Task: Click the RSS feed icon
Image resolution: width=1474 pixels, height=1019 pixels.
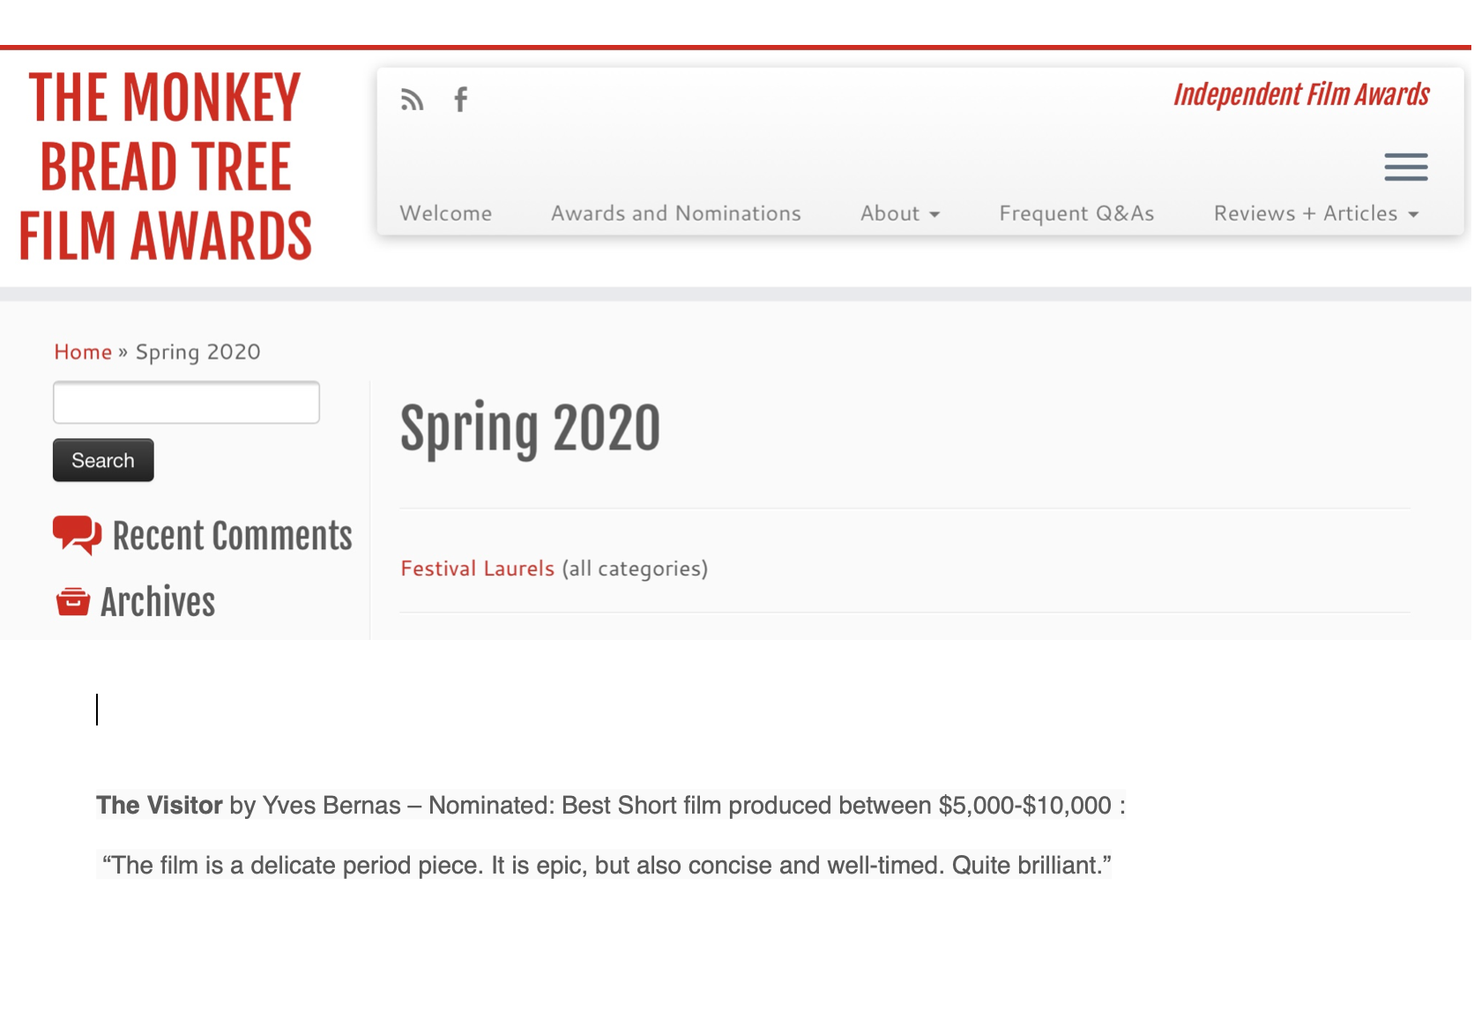Action: click(x=412, y=100)
